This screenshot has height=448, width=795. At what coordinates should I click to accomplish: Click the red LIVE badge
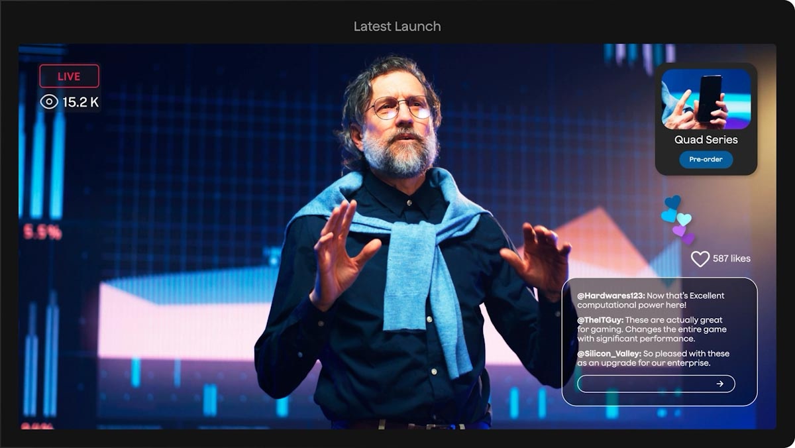69,76
